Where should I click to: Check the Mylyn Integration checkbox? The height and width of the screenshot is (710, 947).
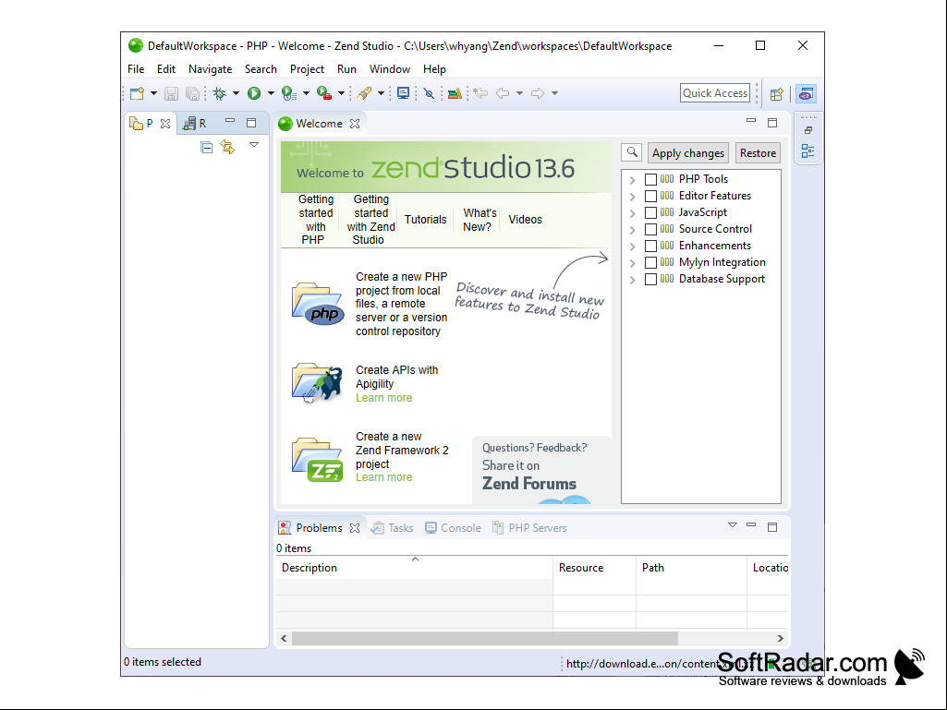[x=651, y=262]
